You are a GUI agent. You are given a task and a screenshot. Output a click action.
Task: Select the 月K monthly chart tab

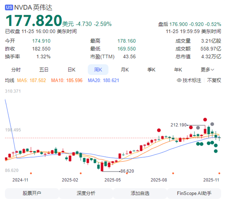tap(125, 70)
